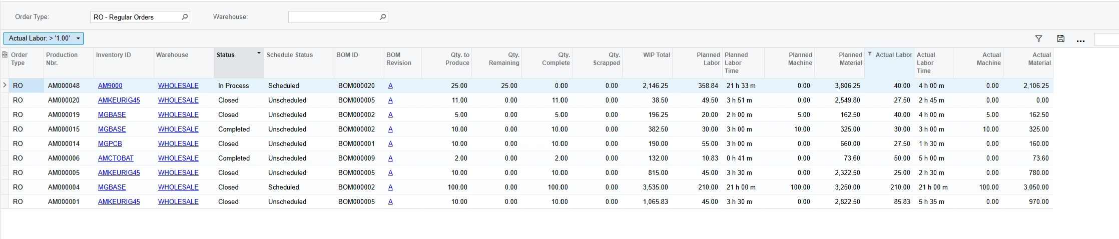Open WHOLESALE link in row AM000001

tap(178, 201)
